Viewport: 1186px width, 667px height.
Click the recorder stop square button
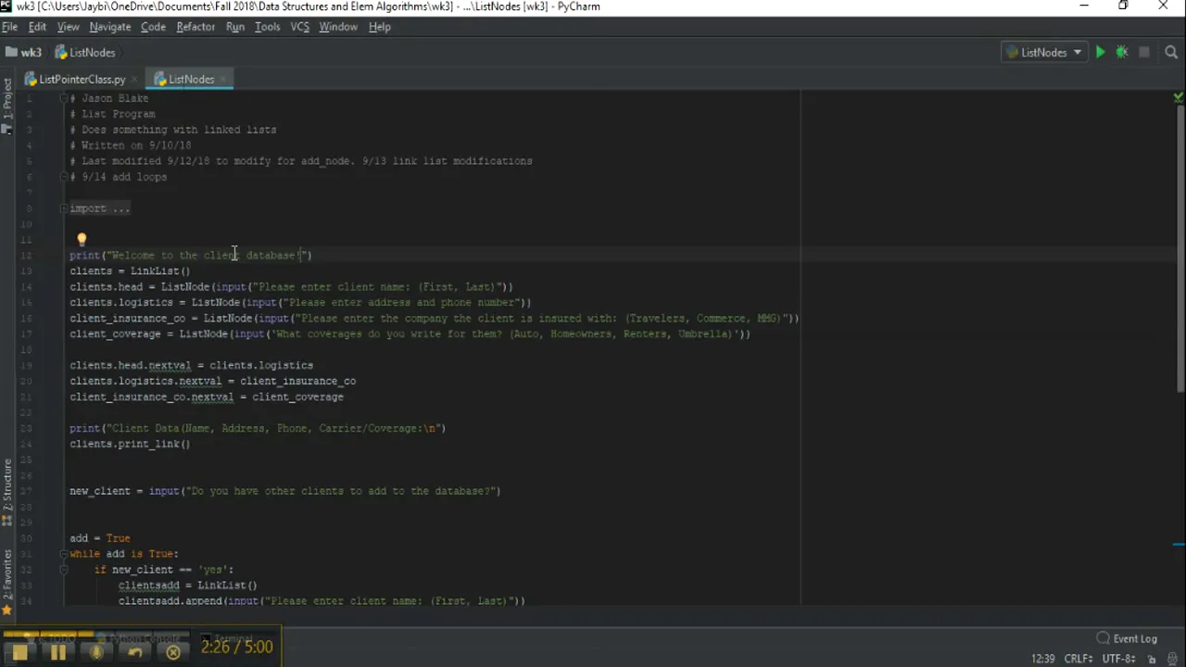click(19, 652)
